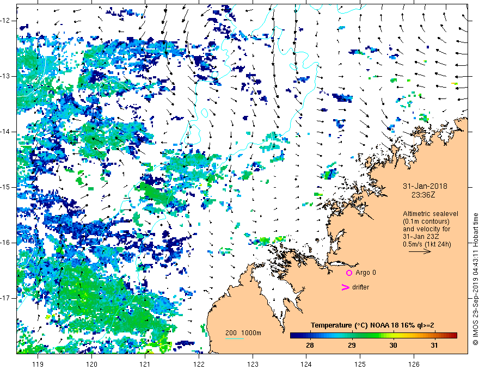Click the 23:36Z time text
Viewport: 479px width, 370px height.
coord(423,195)
